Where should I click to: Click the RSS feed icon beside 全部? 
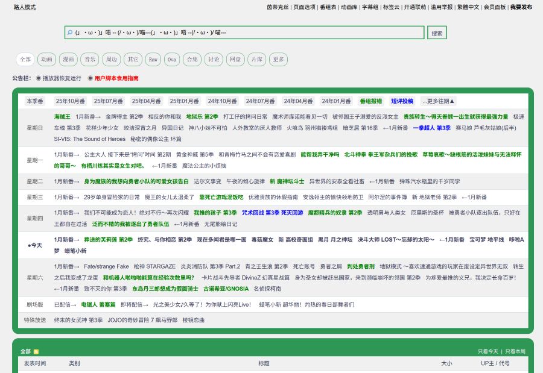36,351
